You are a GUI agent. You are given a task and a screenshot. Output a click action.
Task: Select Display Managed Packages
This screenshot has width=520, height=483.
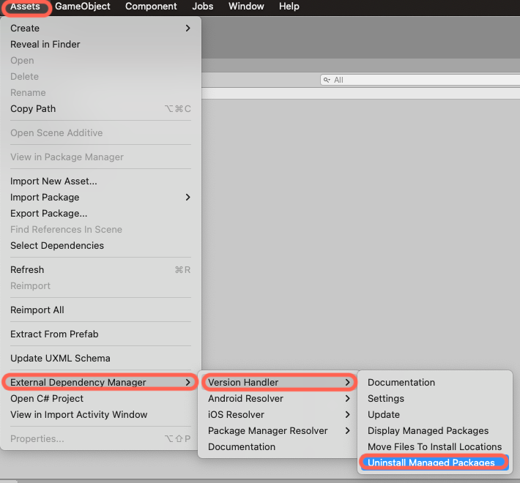pyautogui.click(x=435, y=430)
